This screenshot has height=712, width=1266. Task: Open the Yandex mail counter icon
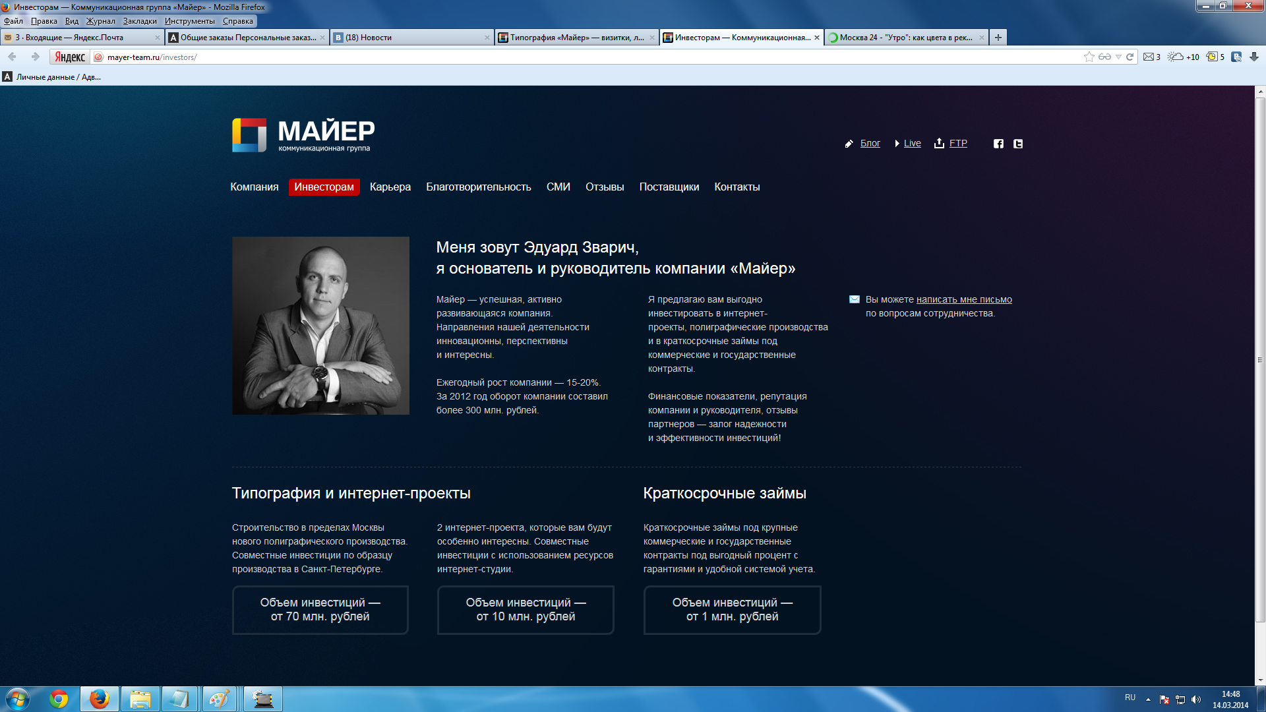click(1151, 57)
